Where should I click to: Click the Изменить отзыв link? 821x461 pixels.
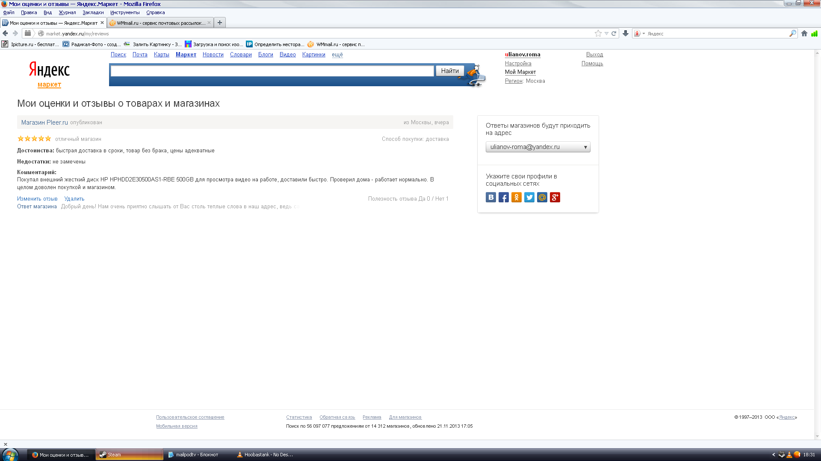pos(37,199)
